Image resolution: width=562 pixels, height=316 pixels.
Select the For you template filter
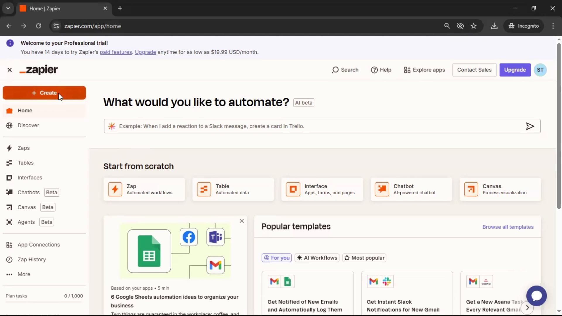point(276,258)
